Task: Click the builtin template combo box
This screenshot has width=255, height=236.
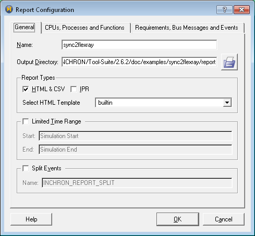Action: 163,103
